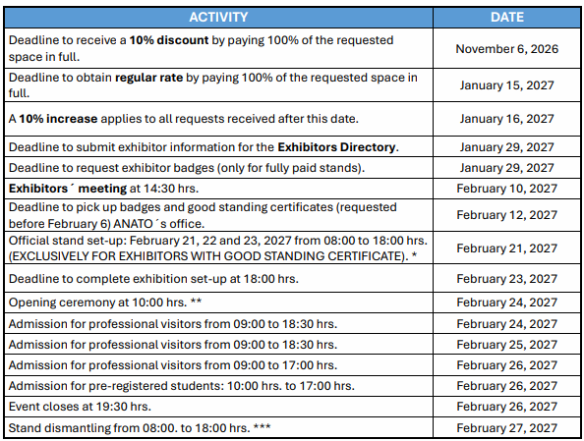Click the January 15, 2027 date cell

tap(507, 85)
